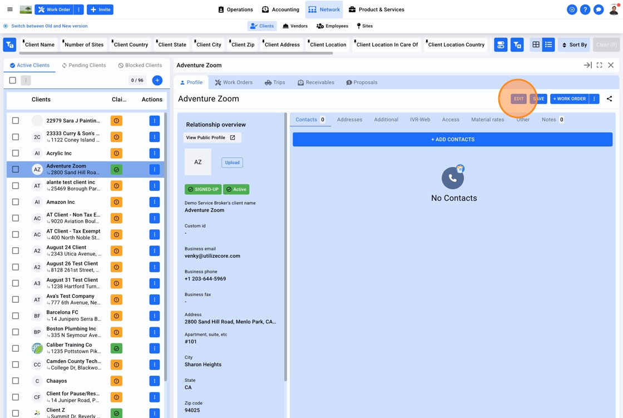The image size is (623, 418).
Task: Open the Client City filter
Action: 209,45
